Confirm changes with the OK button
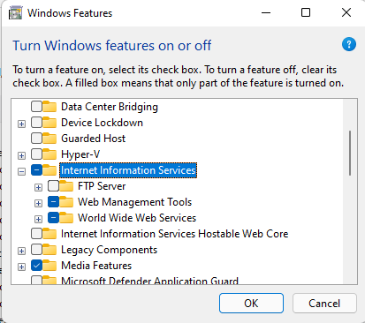365x323 pixels. click(x=251, y=304)
